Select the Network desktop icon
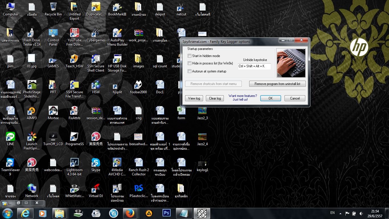This screenshot has height=219, width=389. coord(32,191)
